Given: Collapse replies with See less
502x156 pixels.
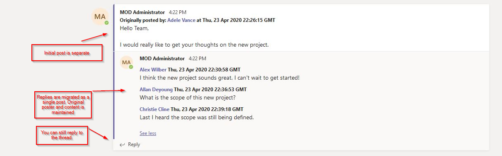Looking at the screenshot, I should [148, 133].
